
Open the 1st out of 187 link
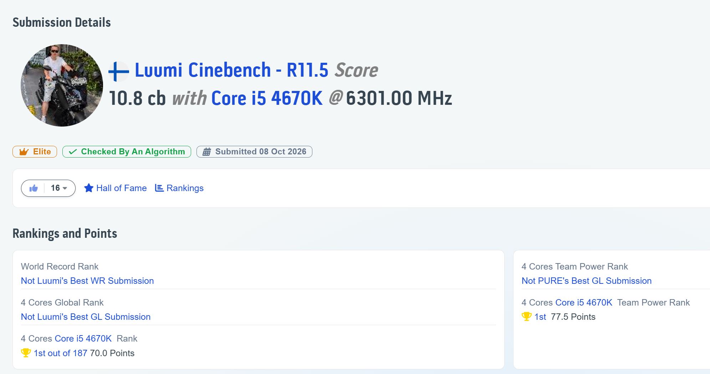point(60,353)
